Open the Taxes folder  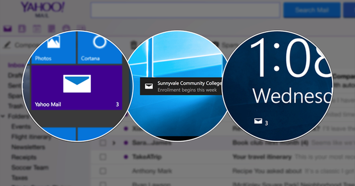pos(20,177)
